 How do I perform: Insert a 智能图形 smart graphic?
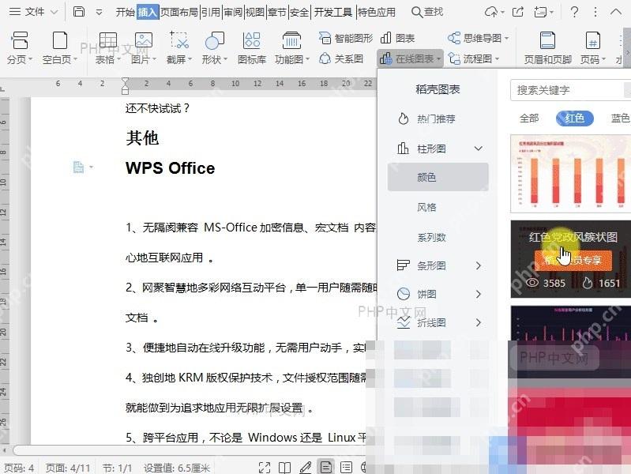pos(346,38)
